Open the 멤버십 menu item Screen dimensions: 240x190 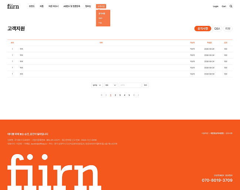[88, 6]
